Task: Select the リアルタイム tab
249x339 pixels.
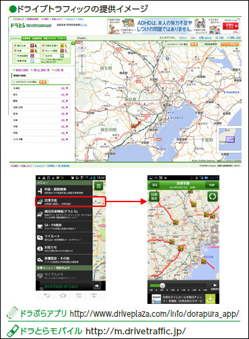Action: click(x=16, y=38)
